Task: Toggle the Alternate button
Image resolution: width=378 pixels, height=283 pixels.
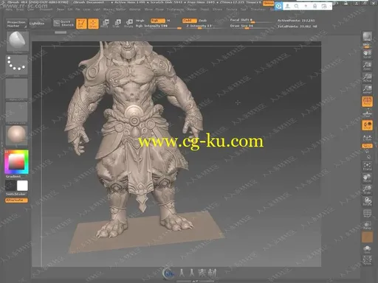Action: pos(16,200)
